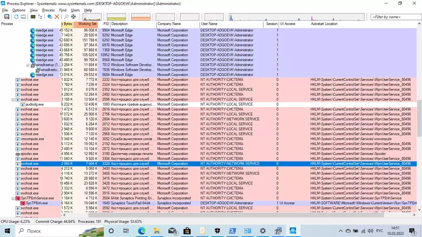This screenshot has width=422, height=237.
Task: Sort by the Description column header
Action: [x=133, y=24]
